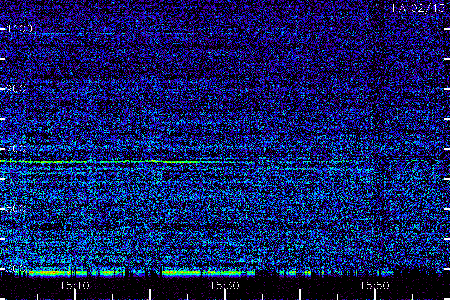Click the 15:10 time axis label
This screenshot has height=300, width=450.
point(74,285)
